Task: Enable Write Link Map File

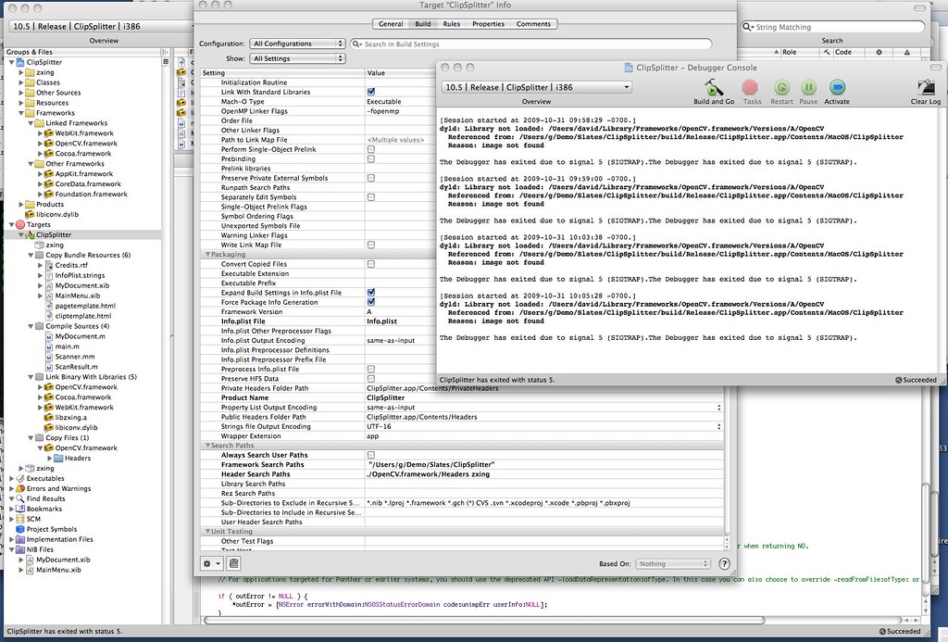Action: coord(371,245)
